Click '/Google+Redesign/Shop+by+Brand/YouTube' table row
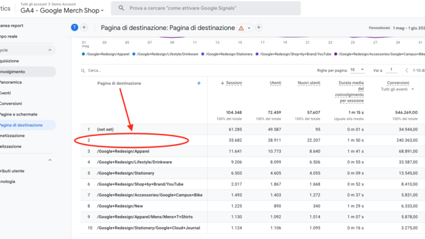The height and width of the screenshot is (239, 425). coord(140,184)
